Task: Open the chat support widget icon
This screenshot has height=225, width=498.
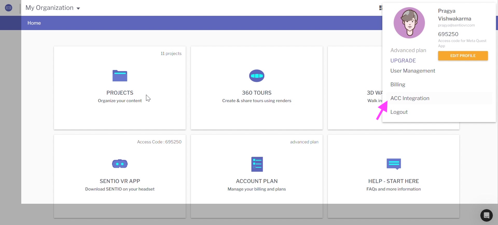Action: 487,215
